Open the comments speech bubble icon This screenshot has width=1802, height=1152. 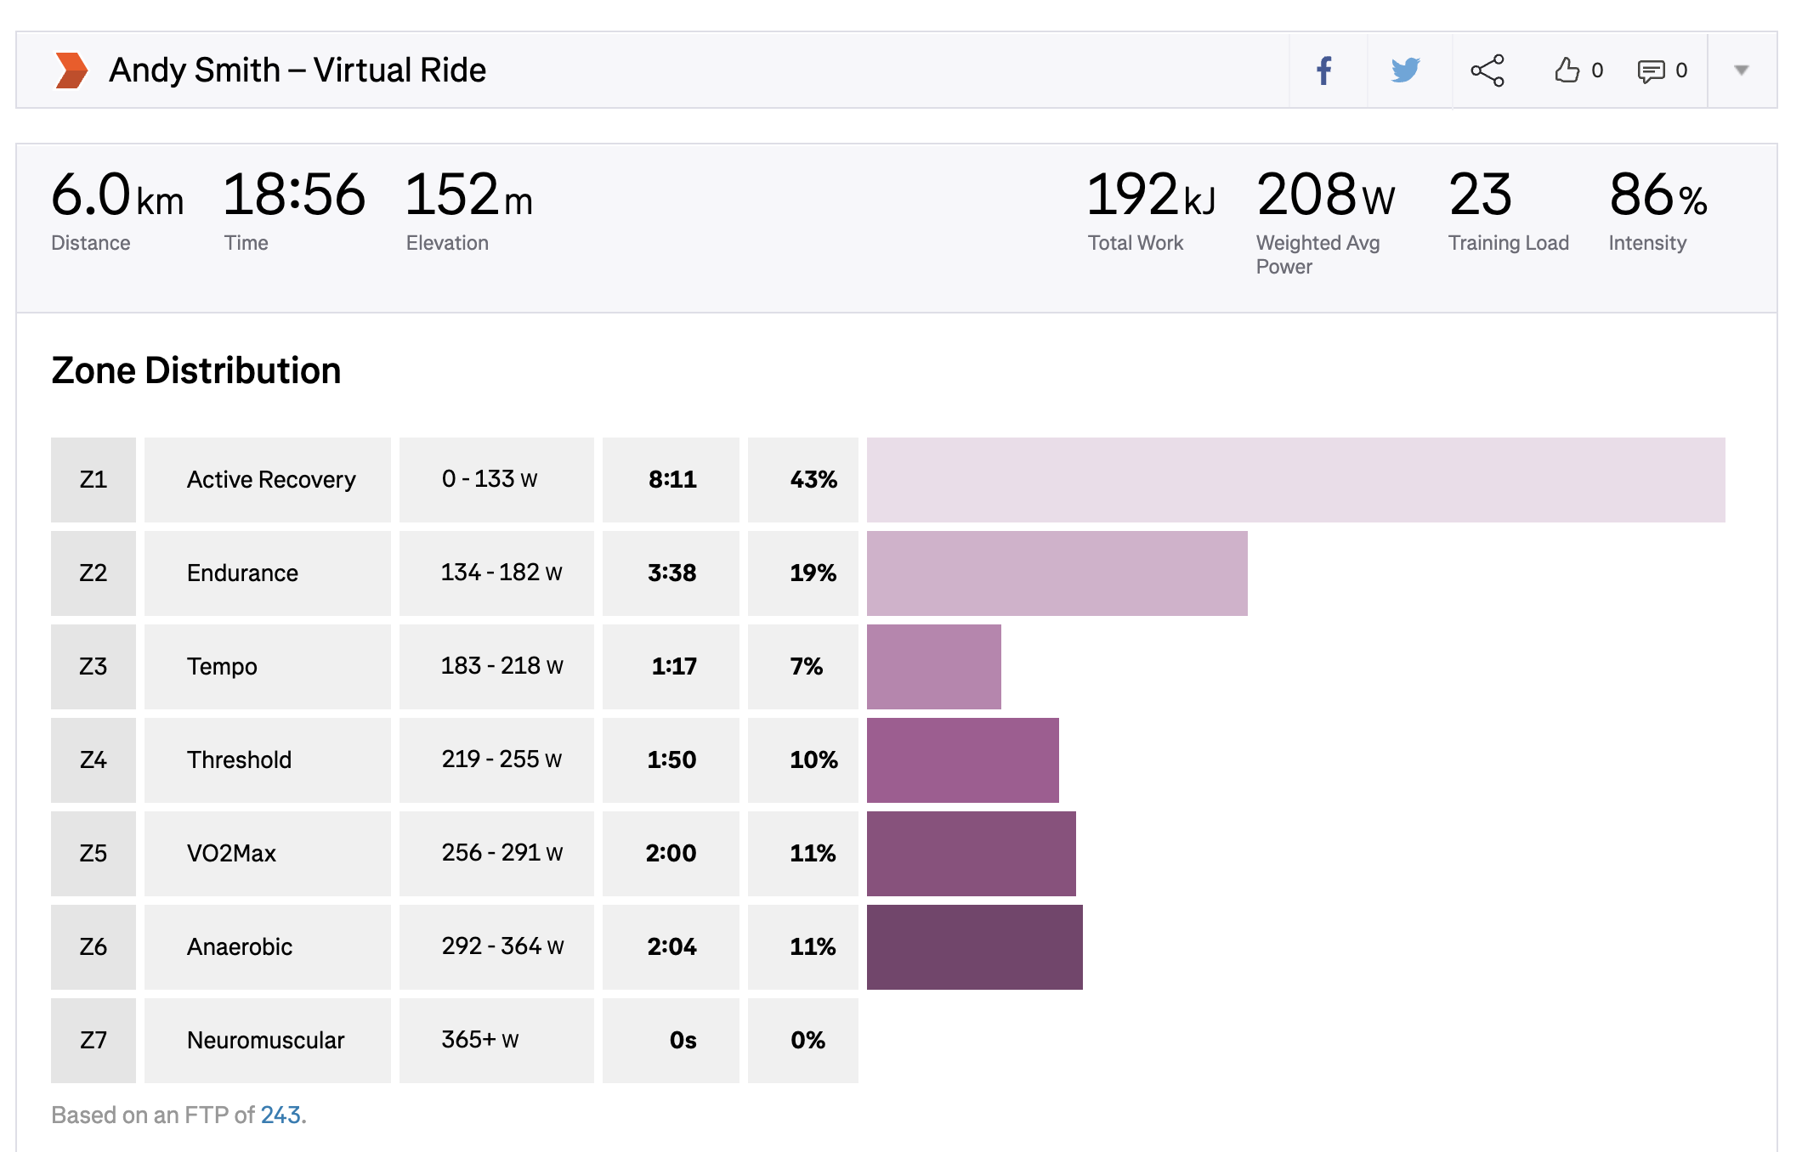click(x=1651, y=71)
